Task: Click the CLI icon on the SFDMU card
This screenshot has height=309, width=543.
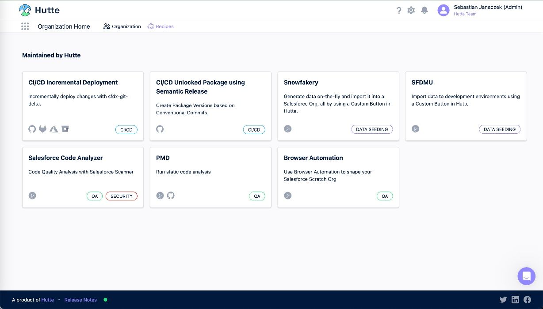Action: [x=415, y=129]
